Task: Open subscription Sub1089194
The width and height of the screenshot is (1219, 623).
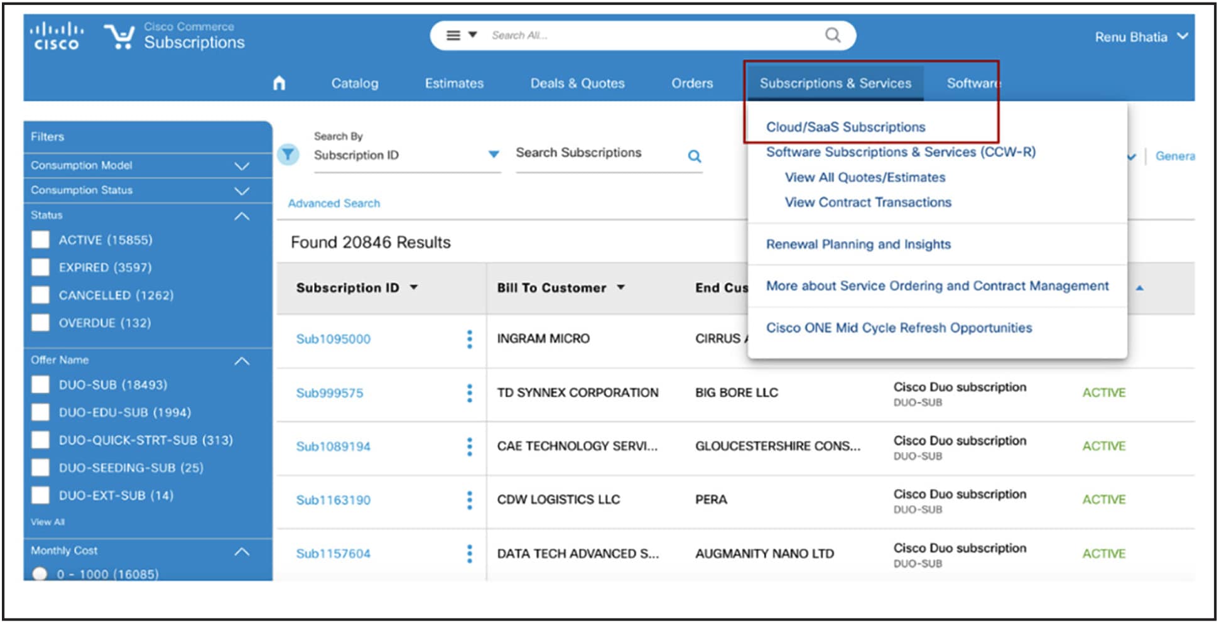Action: [x=333, y=447]
